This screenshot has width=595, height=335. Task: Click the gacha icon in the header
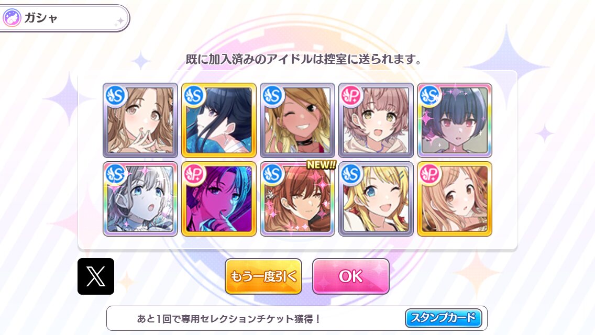(12, 18)
